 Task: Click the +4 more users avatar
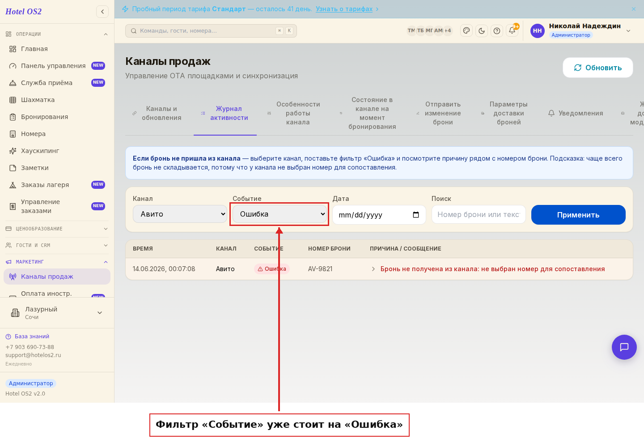point(448,31)
